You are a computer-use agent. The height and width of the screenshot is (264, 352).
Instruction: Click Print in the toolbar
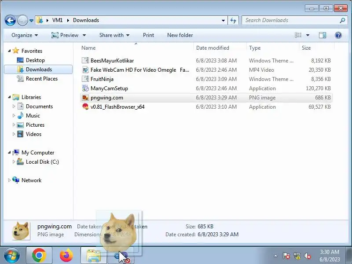148,35
